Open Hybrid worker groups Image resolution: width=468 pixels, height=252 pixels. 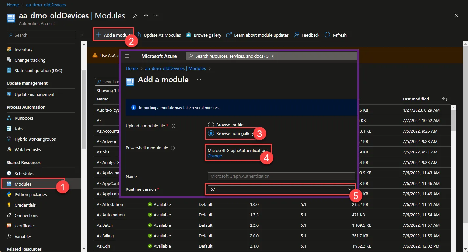click(x=35, y=139)
